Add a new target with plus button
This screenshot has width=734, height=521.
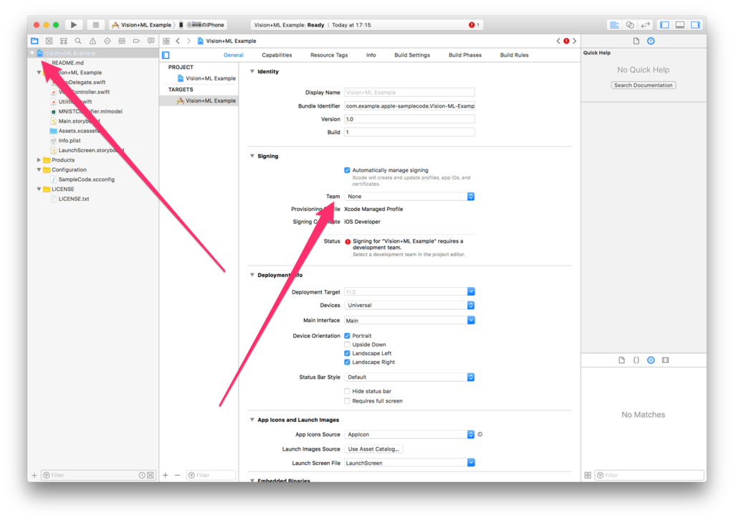(166, 475)
